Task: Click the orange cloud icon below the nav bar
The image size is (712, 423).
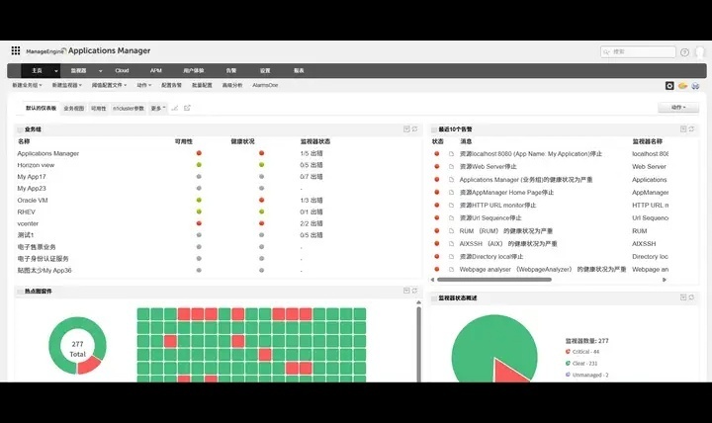Action: point(682,85)
